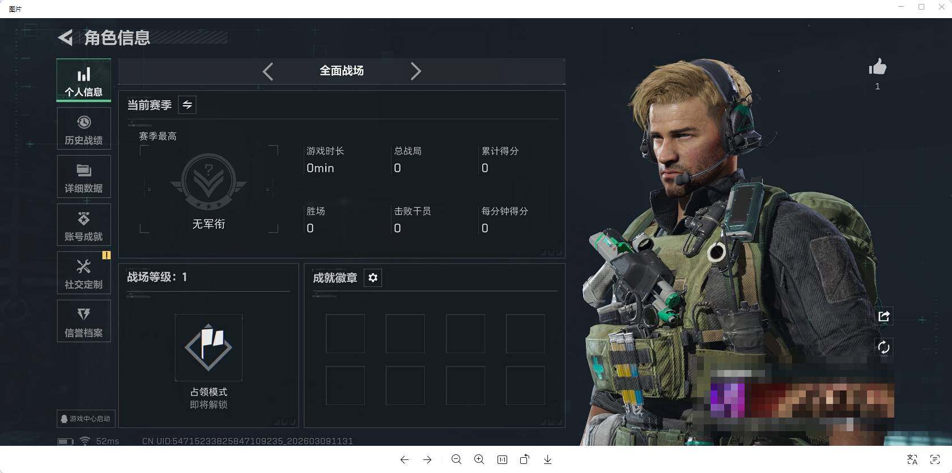Click the share icon beside the character

point(883,316)
